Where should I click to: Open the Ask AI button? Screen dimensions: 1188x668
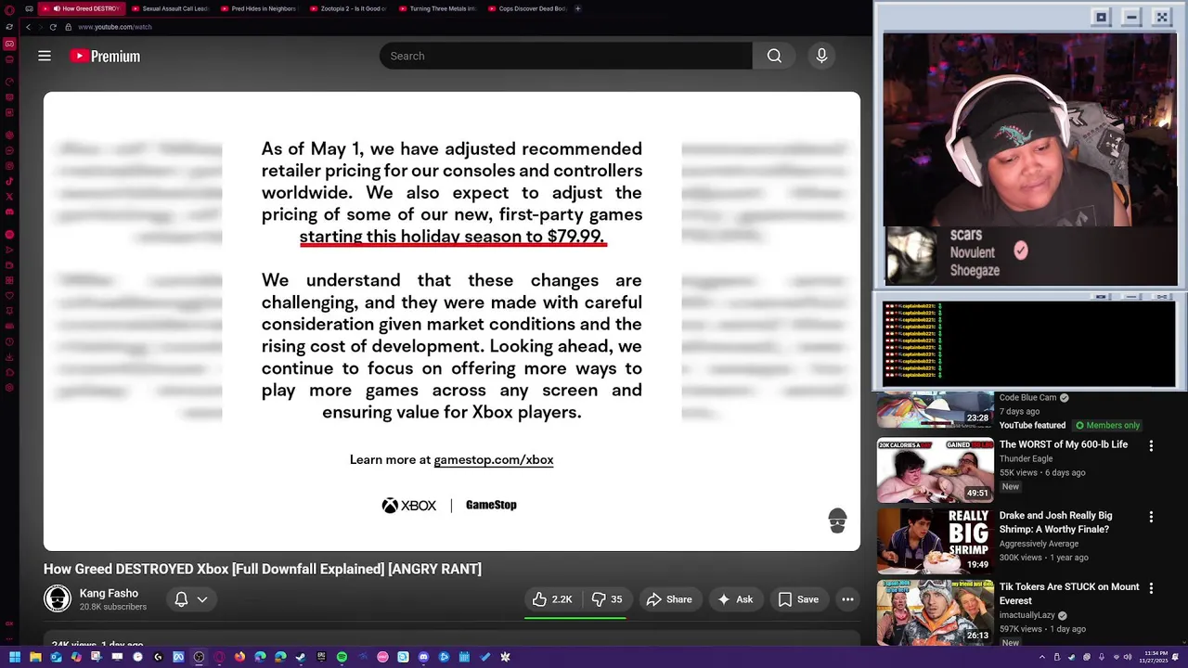(x=734, y=599)
